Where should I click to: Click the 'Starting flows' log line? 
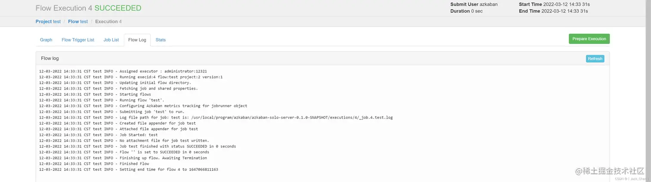pyautogui.click(x=95, y=94)
